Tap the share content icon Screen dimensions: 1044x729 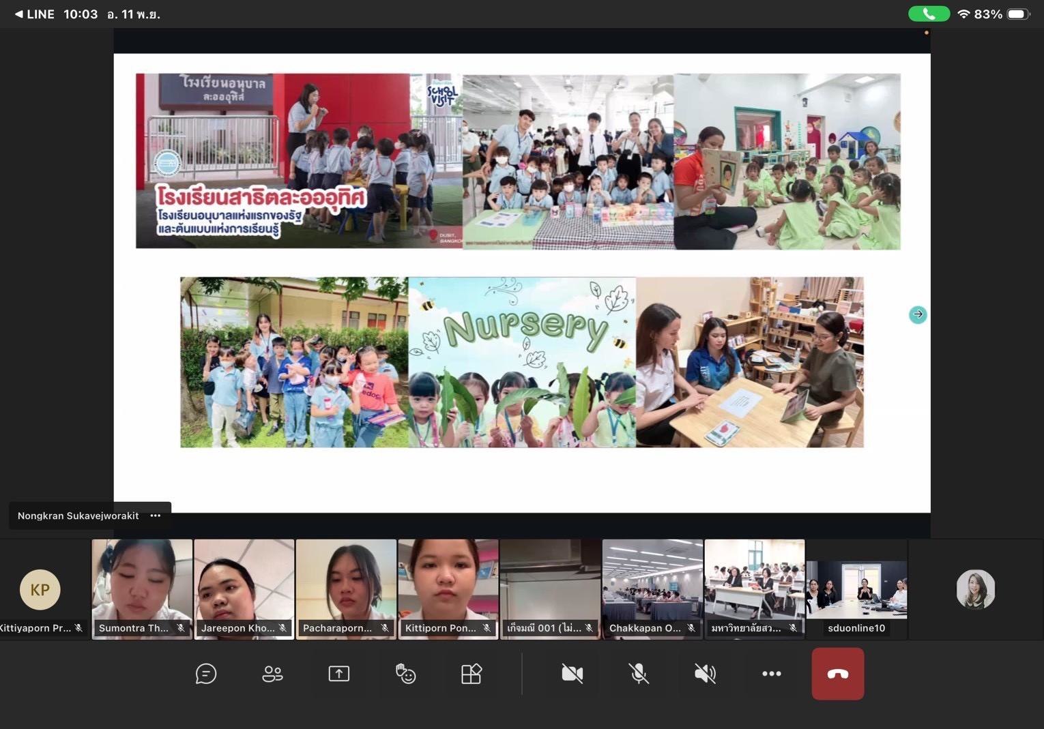(339, 674)
